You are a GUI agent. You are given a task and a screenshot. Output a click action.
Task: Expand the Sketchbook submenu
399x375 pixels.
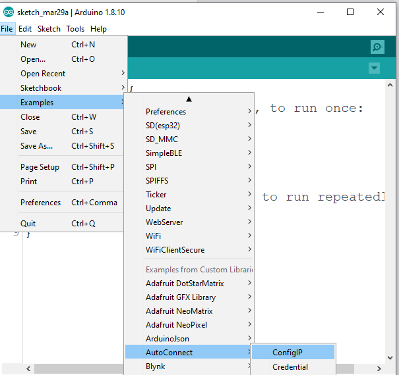tap(63, 88)
